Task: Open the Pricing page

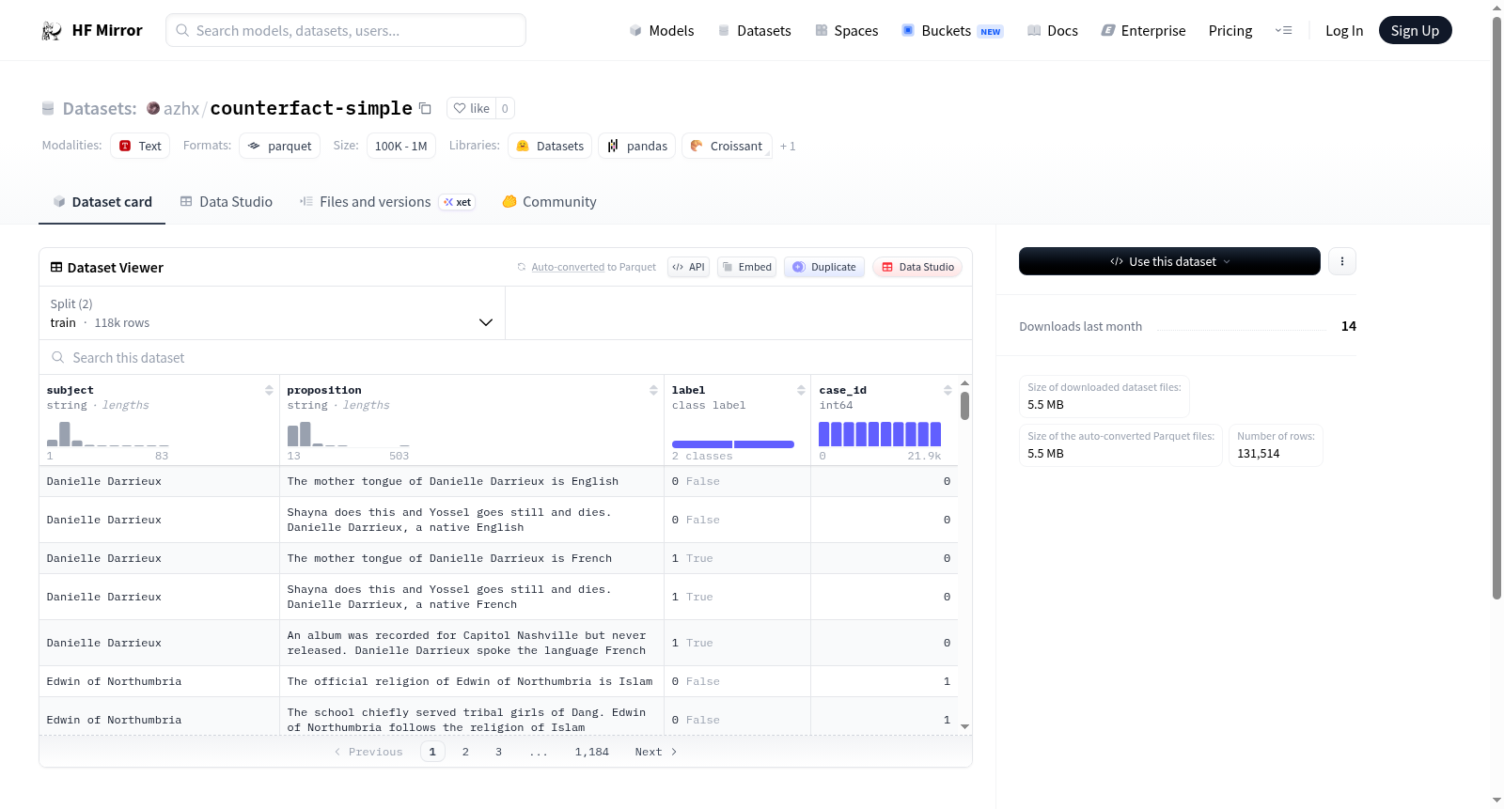Action: (1230, 31)
